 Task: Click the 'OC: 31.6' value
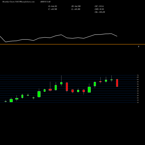99,6
